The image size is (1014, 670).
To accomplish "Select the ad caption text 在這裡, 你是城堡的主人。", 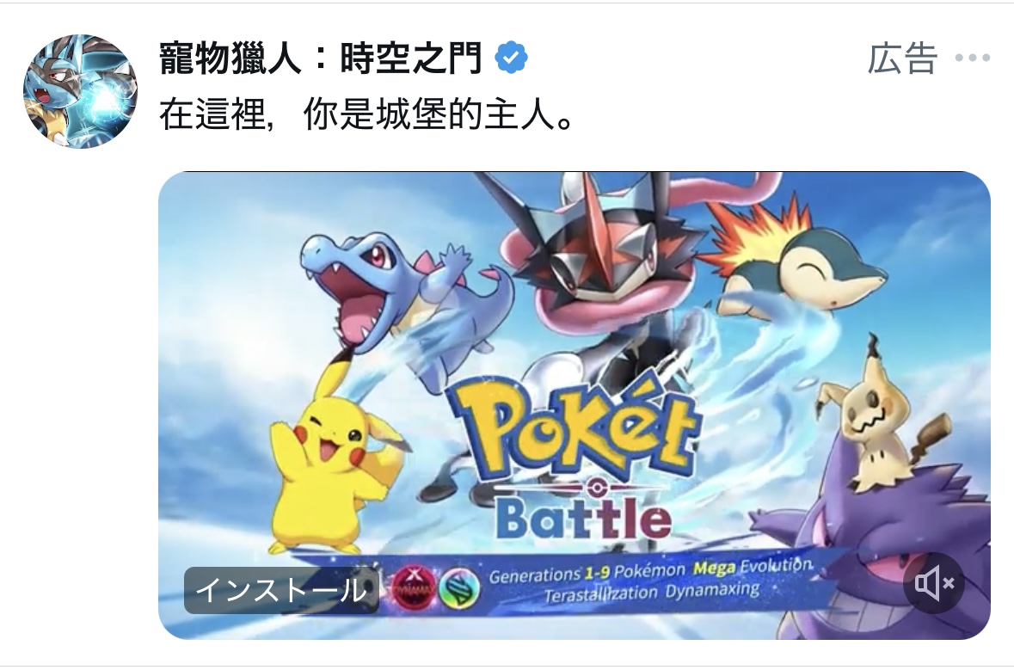I will (x=366, y=115).
